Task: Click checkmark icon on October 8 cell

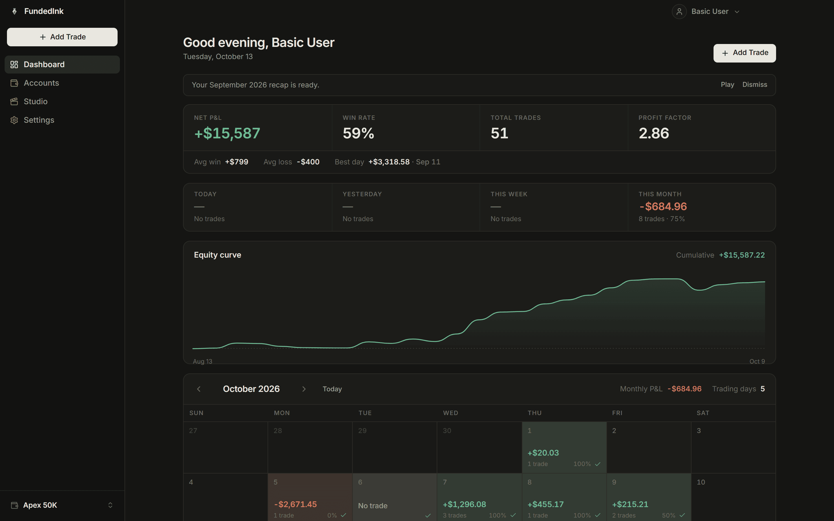Action: [598, 515]
